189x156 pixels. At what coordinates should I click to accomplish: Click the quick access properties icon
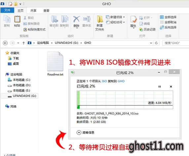click(x=10, y=4)
